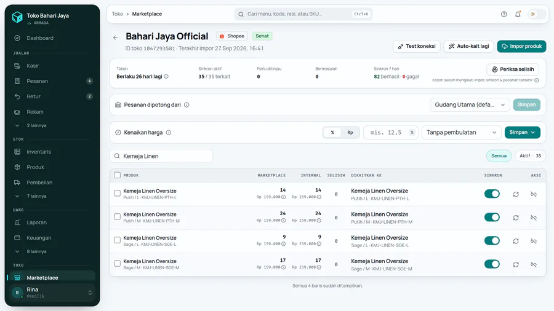
Task: Show marketplace price info for Putih / L
Action: pos(283,197)
